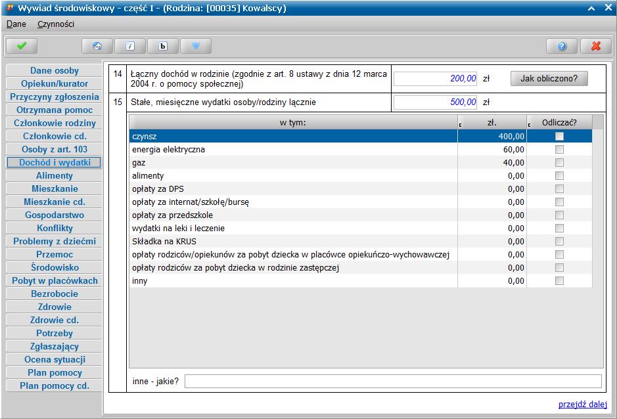Viewport: 617px width, 419px height.
Task: Open the Potrzeby tab
Action: click(x=55, y=333)
